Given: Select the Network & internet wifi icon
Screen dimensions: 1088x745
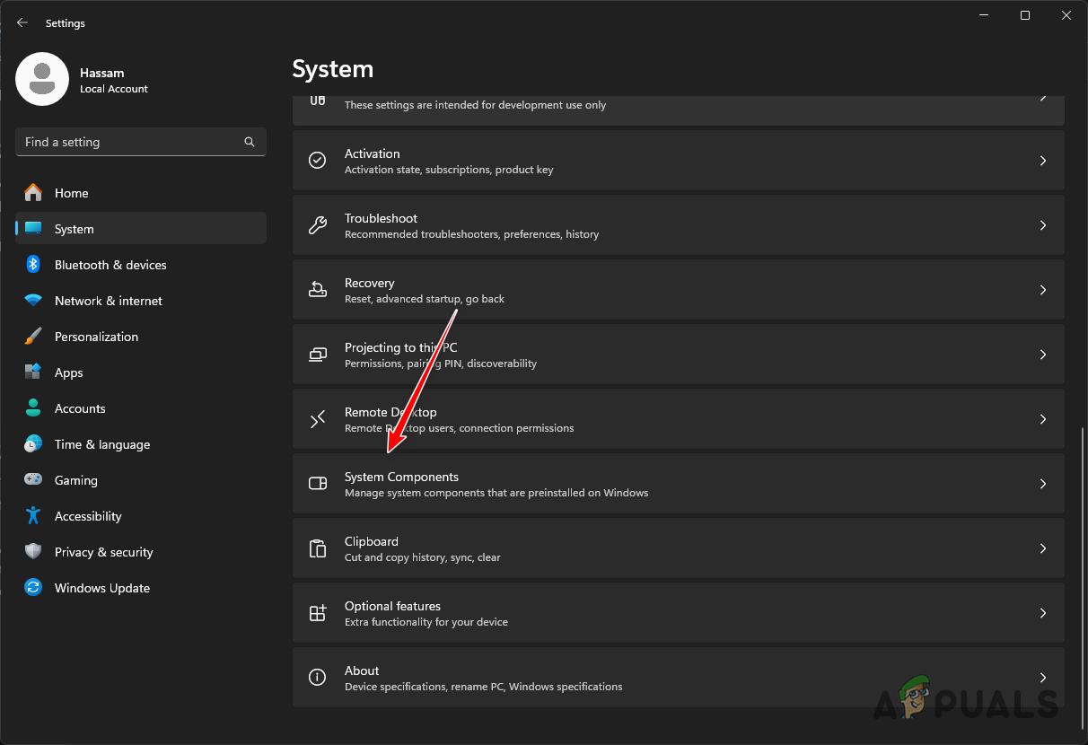Looking at the screenshot, I should (x=33, y=300).
